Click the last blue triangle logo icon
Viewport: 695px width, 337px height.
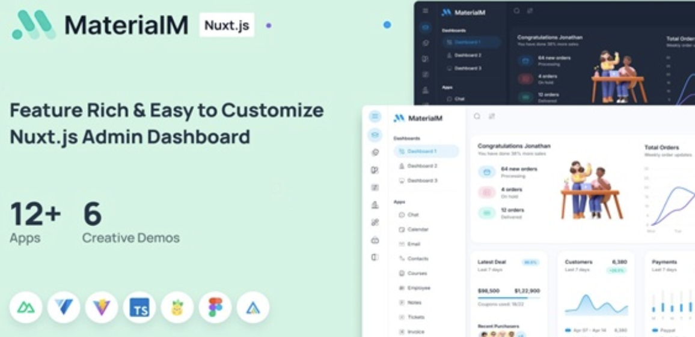click(253, 308)
